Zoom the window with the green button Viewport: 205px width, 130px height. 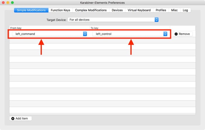(12, 3)
